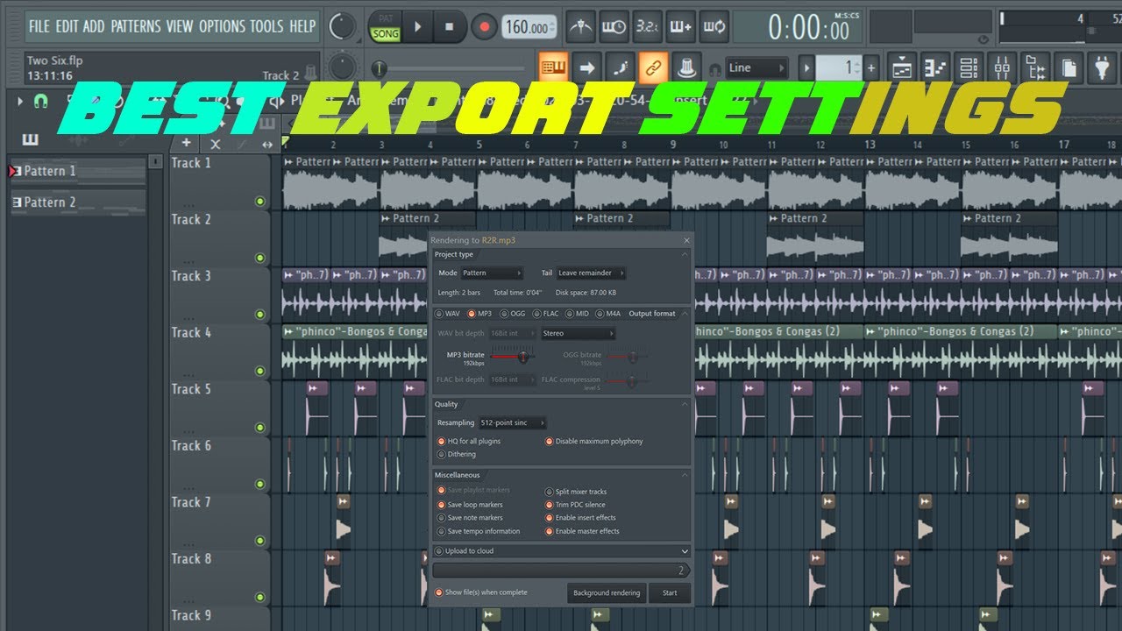This screenshot has height=631, width=1122.
Task: Open the Piano roll view icon
Action: pos(934,67)
